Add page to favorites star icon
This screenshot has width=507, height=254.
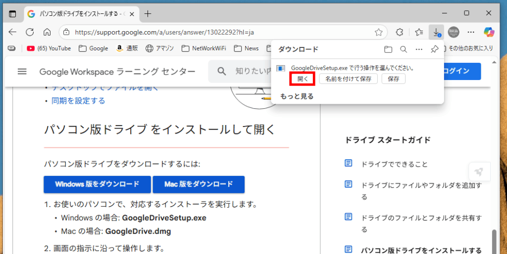click(x=379, y=32)
